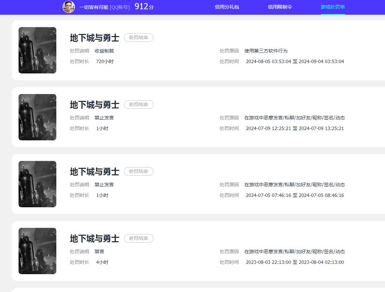Switch to the 信用限制令 tab
The width and height of the screenshot is (385, 292).
280,7
